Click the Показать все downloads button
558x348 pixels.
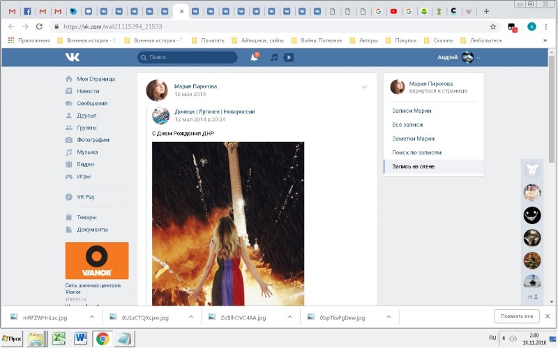click(516, 317)
